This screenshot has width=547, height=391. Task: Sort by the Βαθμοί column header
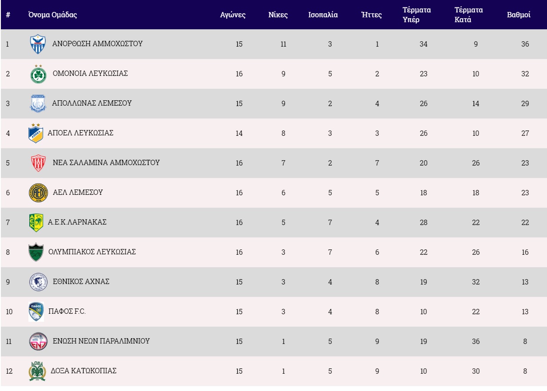[519, 15]
